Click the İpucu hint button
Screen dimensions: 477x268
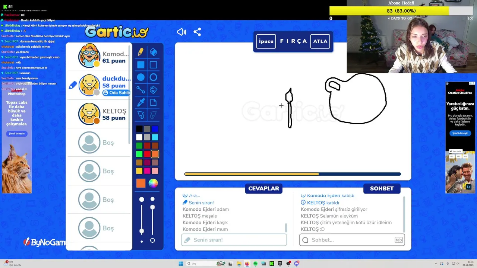point(266,41)
